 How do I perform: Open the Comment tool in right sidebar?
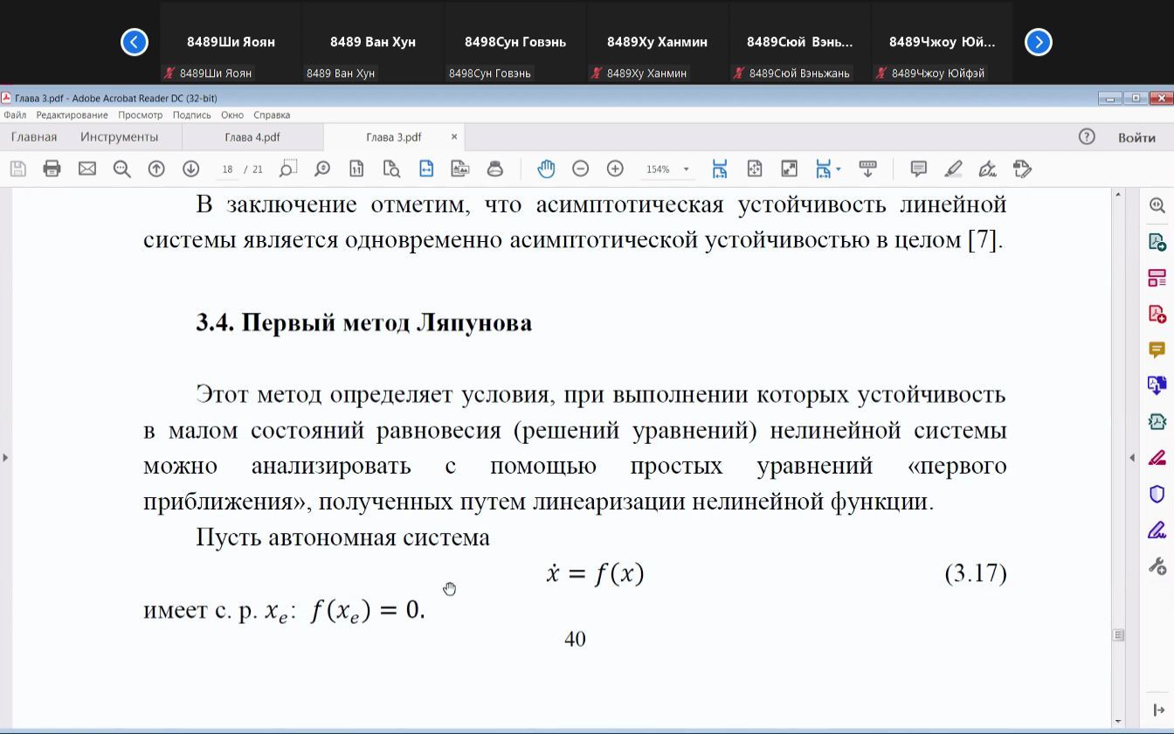(1157, 348)
